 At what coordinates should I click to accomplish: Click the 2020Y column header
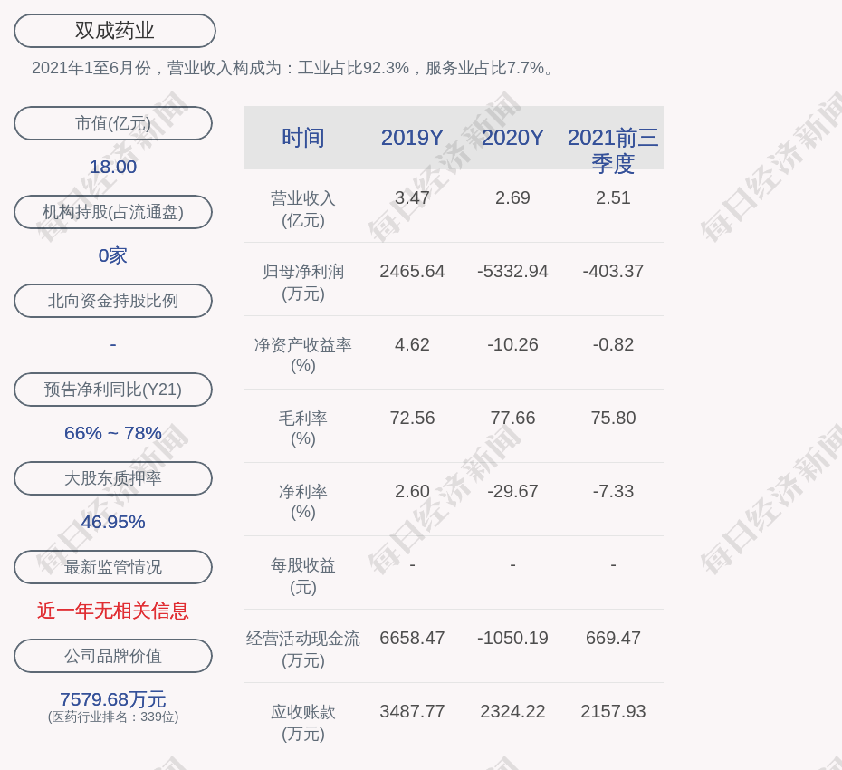[512, 138]
